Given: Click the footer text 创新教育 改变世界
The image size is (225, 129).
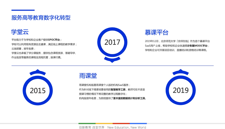Looking at the screenshot, I should click(x=92, y=127).
